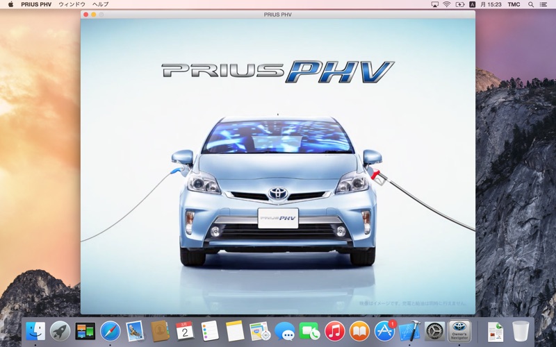Open the PRIUS PHV application menu

[x=36, y=4]
